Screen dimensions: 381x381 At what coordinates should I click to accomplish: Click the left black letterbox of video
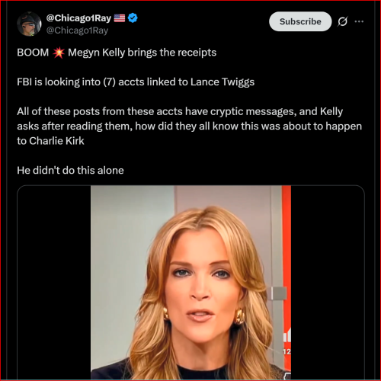54,283
